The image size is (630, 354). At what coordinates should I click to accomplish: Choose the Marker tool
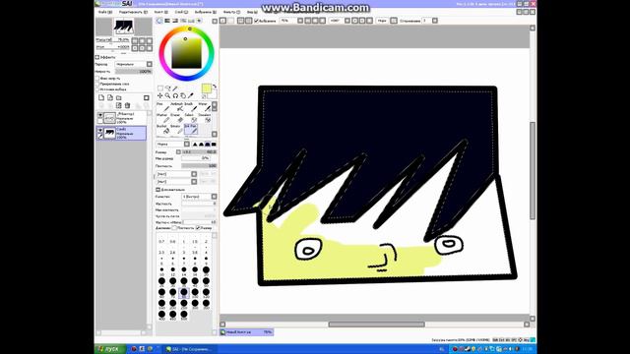click(162, 118)
